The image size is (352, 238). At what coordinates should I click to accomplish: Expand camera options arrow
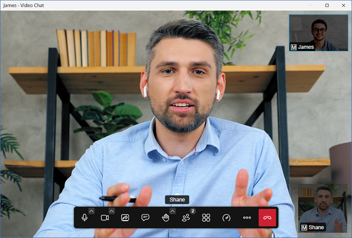[x=112, y=211]
